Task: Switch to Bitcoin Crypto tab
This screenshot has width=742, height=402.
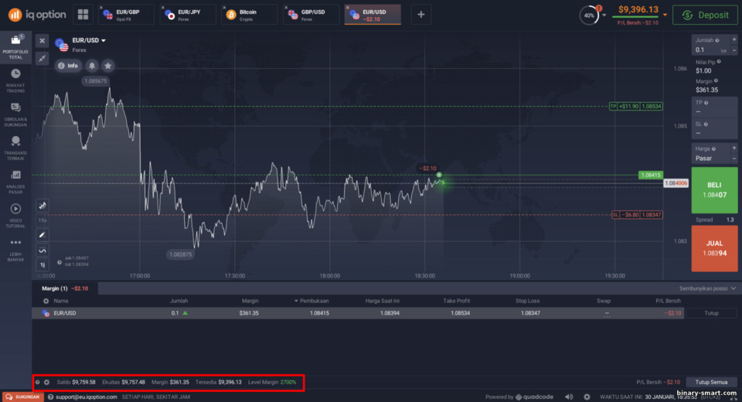Action: tap(250, 15)
